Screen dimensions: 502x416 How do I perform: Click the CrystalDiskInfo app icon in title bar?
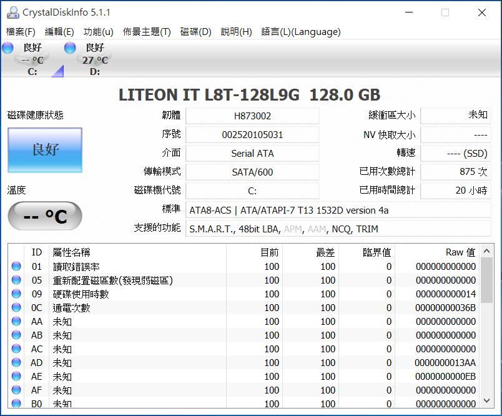click(x=13, y=12)
